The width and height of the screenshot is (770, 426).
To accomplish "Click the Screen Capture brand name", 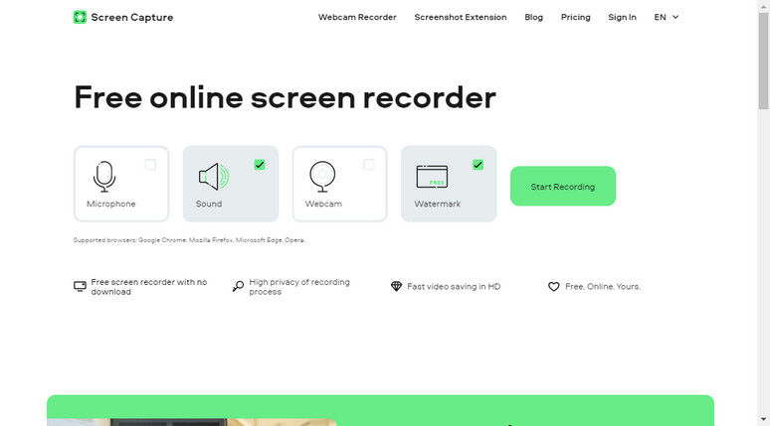I will pos(131,17).
